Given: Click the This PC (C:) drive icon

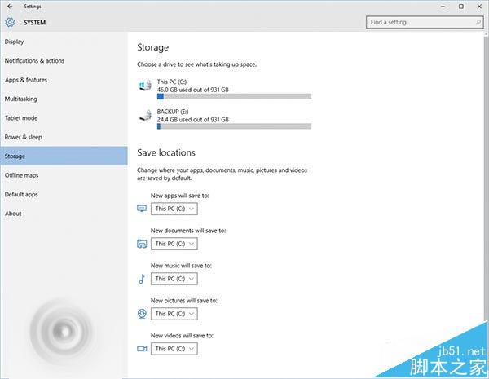Looking at the screenshot, I should click(x=145, y=85).
